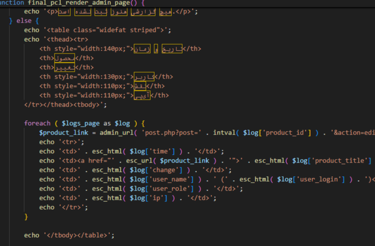Click the esc_url function call
The image size is (375, 246).
139,161
